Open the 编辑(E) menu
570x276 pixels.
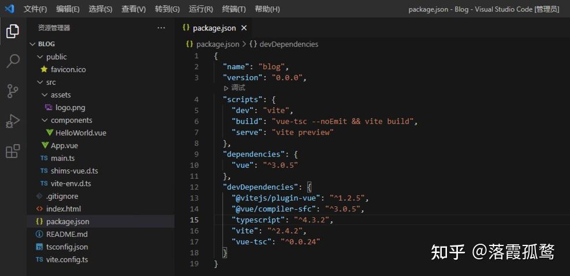click(x=68, y=9)
